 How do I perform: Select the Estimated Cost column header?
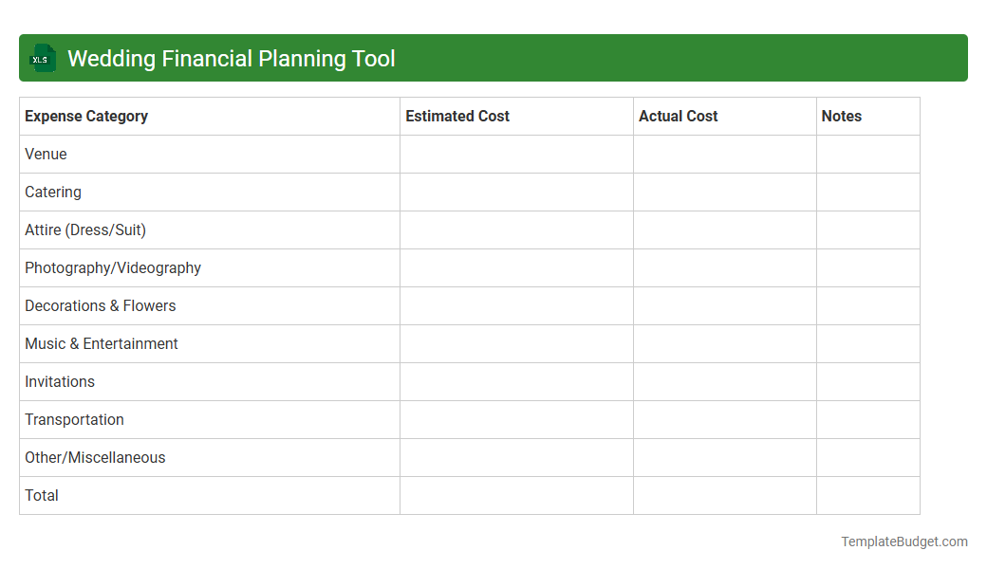pyautogui.click(x=457, y=116)
